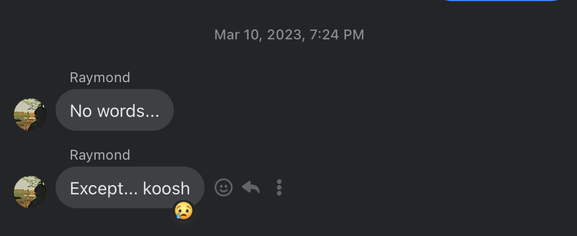Open the emoji reaction picker for koosh message

[224, 187]
